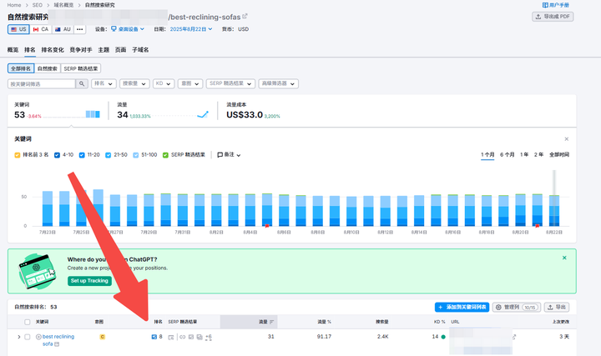Switch to the 页面 tab

point(121,50)
